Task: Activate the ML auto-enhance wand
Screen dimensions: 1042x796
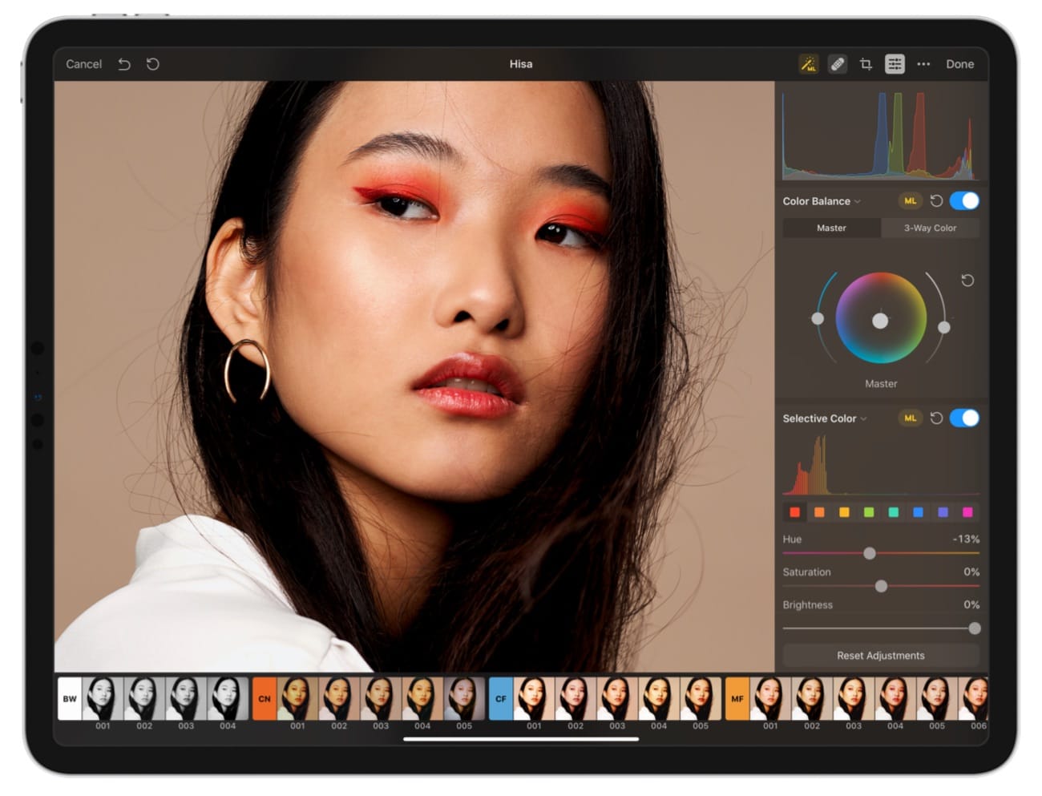Action: pos(809,64)
